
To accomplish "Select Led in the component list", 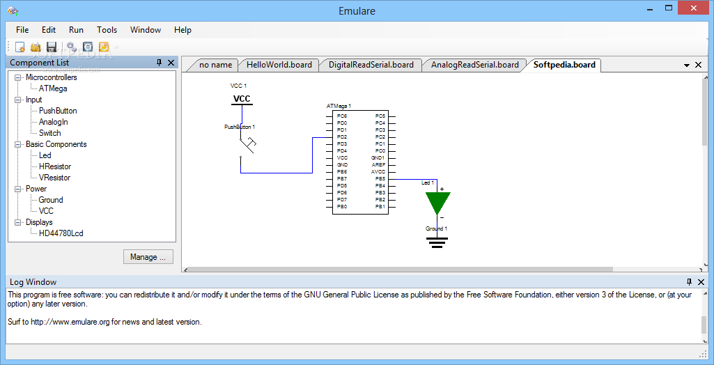I will click(x=45, y=155).
